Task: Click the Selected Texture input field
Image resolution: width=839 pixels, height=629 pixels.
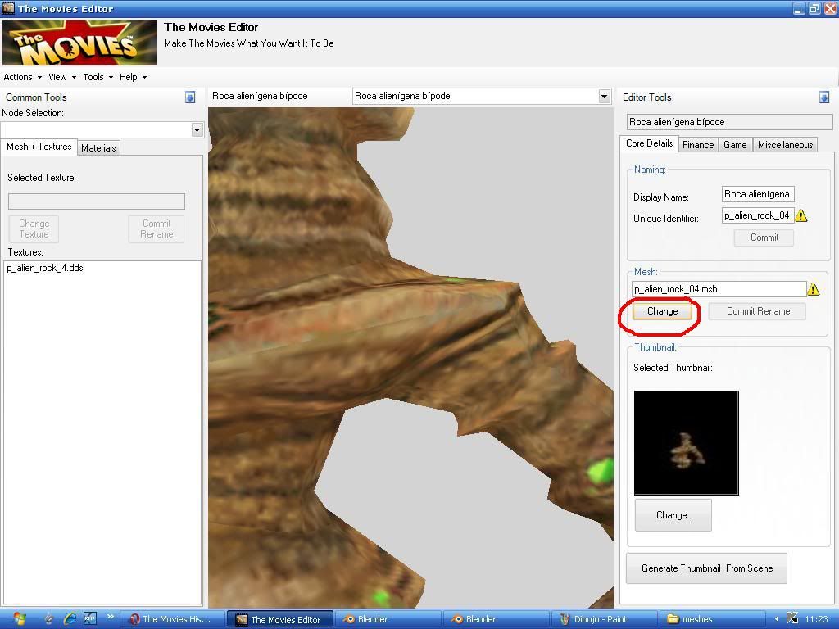Action: coord(97,201)
